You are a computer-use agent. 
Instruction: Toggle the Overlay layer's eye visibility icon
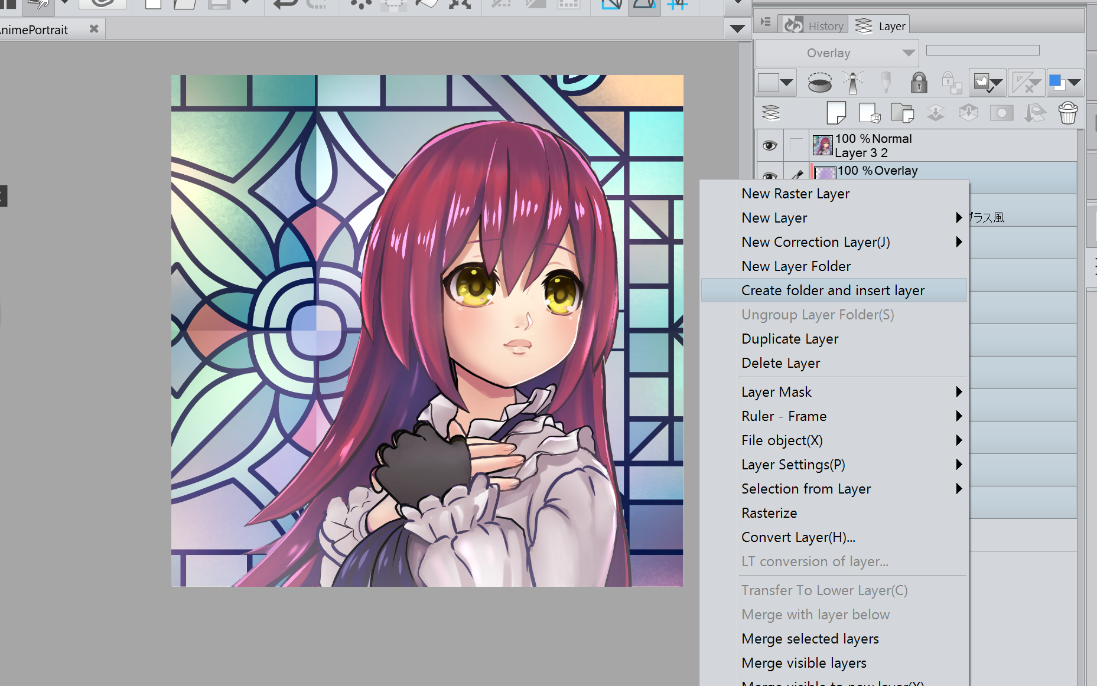pos(769,175)
